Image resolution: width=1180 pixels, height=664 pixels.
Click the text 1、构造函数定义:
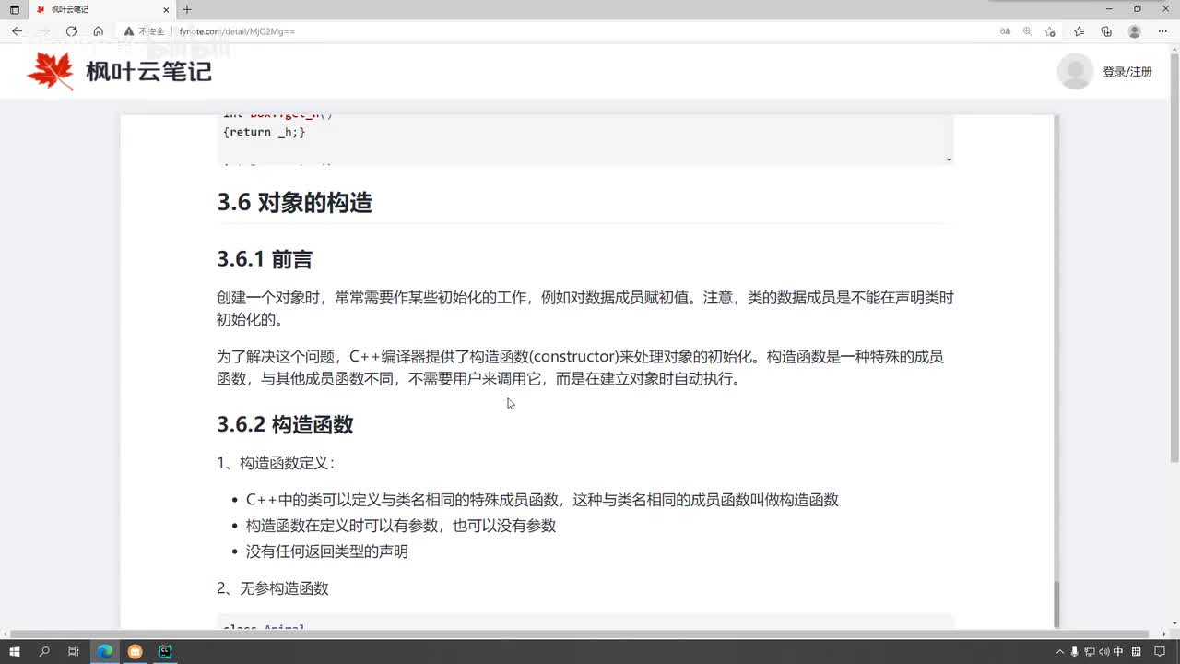276,463
